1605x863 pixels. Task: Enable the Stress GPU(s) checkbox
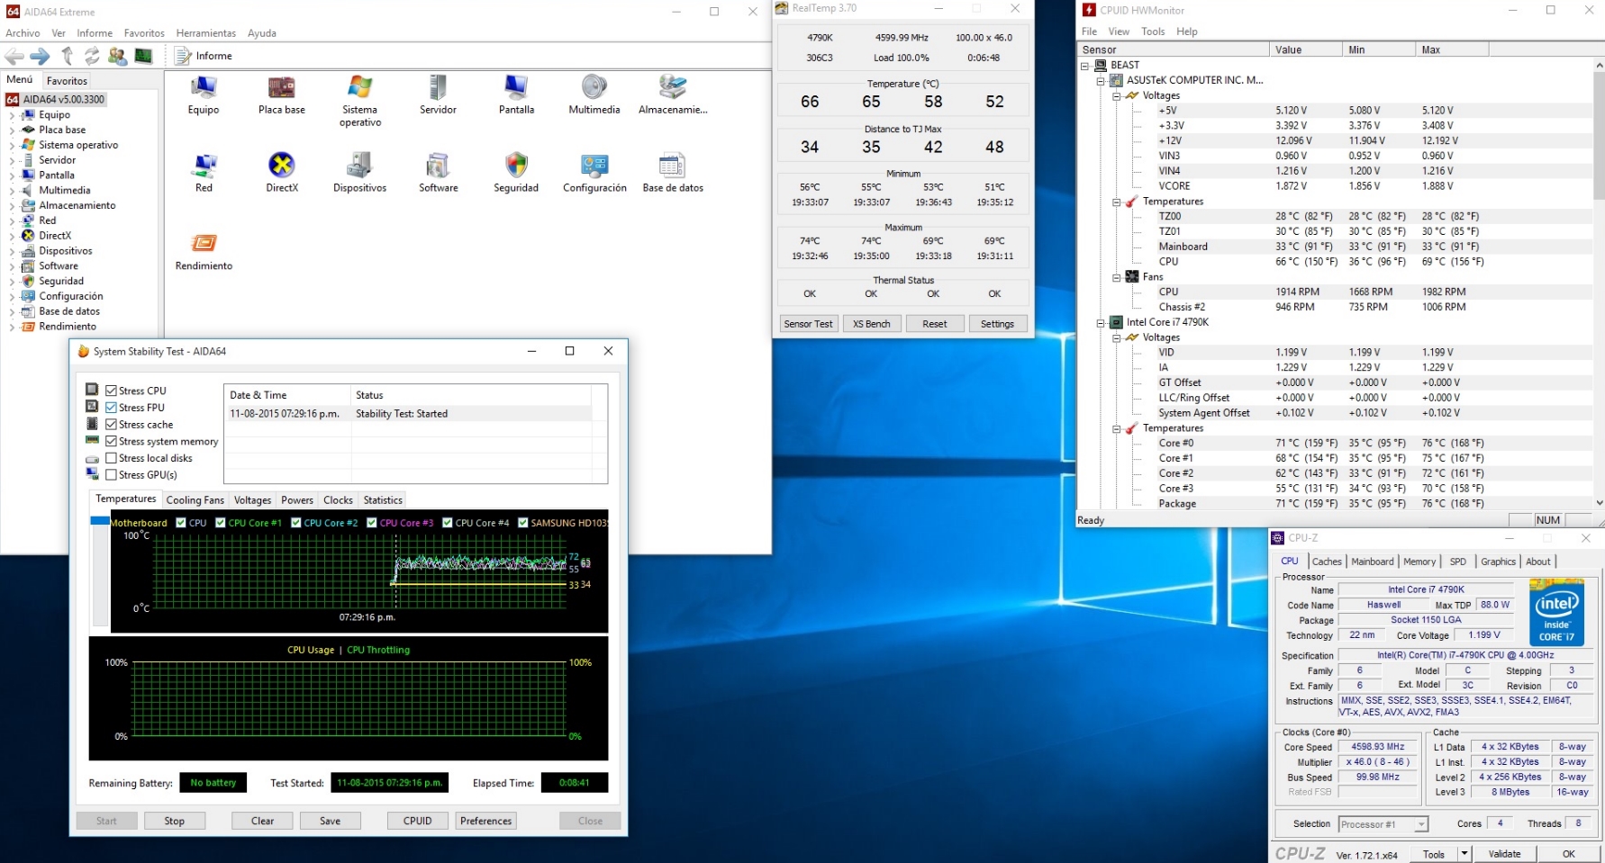(112, 474)
